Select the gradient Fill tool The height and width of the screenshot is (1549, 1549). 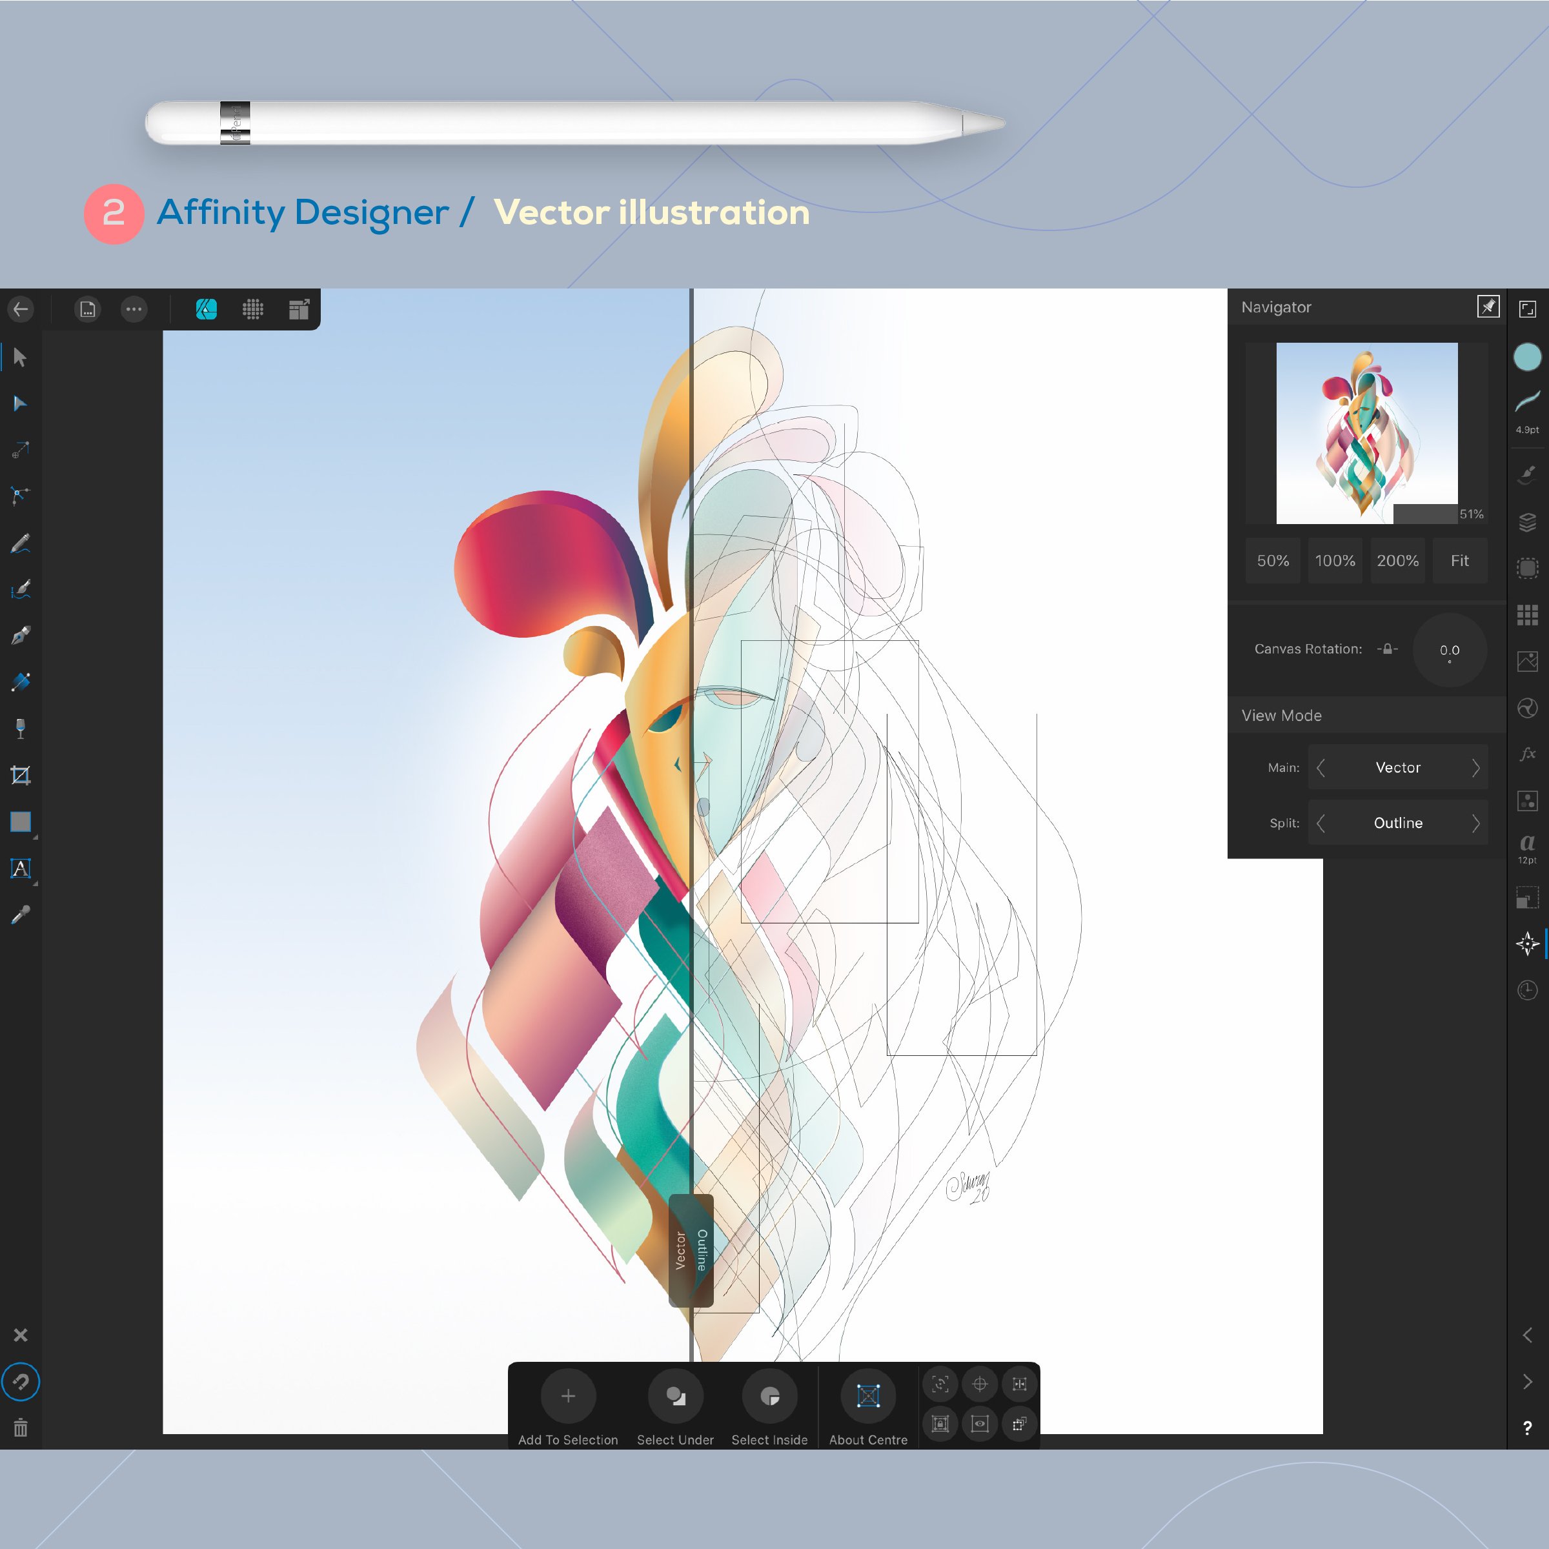coord(21,682)
